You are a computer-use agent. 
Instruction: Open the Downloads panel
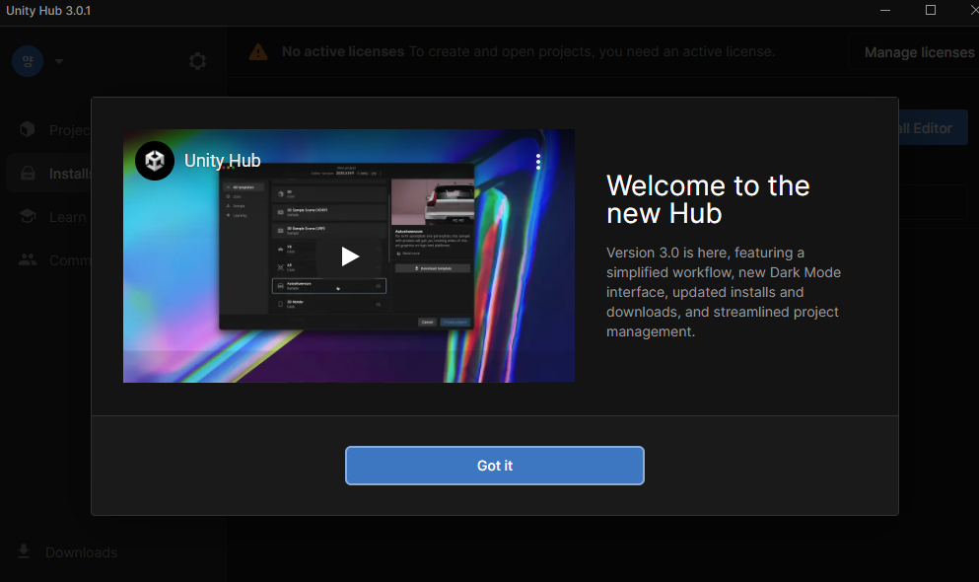[67, 552]
